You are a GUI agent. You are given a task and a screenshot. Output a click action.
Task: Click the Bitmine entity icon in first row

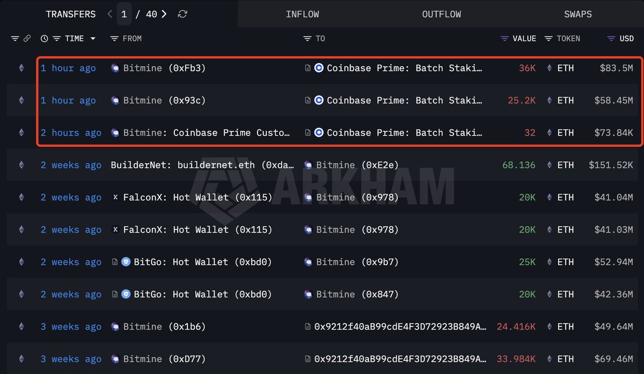click(x=114, y=68)
